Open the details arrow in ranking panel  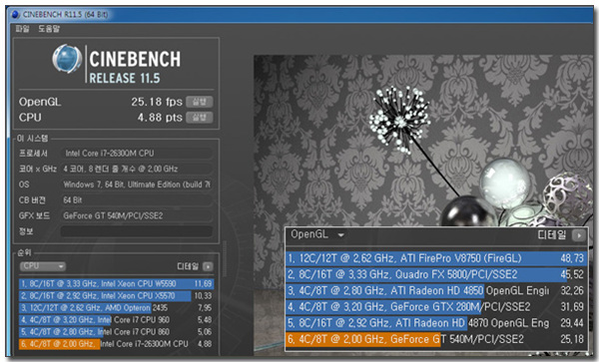[x=208, y=266]
